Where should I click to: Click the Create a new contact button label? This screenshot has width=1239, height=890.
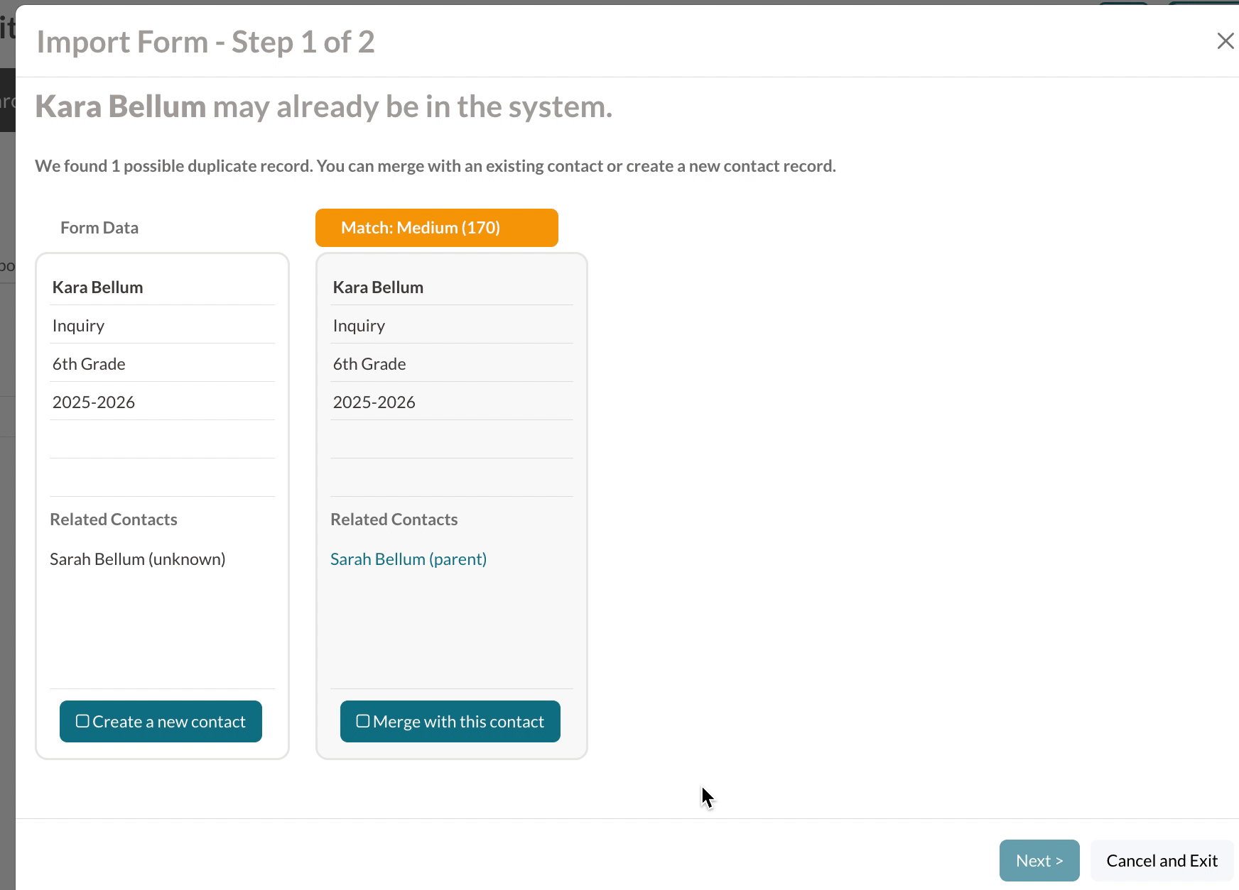click(169, 722)
